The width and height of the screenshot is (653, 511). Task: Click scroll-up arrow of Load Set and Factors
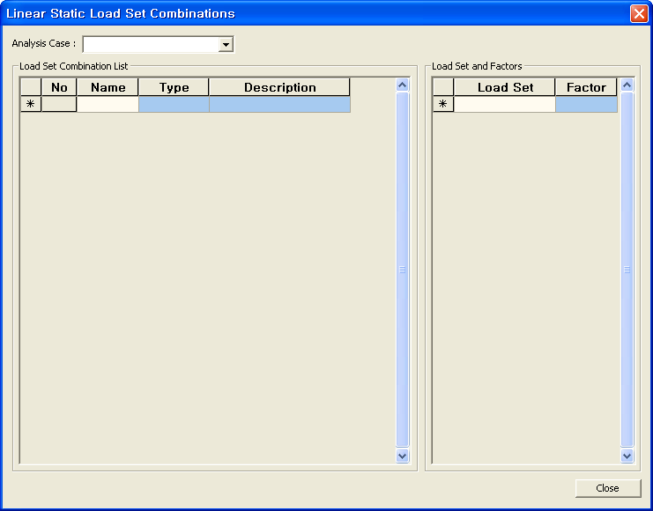[627, 85]
